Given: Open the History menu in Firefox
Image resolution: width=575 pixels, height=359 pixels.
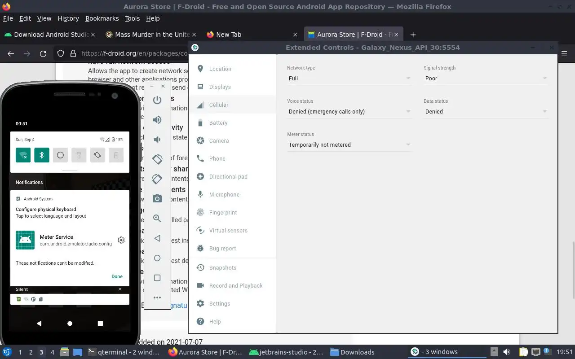Looking at the screenshot, I should pyautogui.click(x=68, y=18).
